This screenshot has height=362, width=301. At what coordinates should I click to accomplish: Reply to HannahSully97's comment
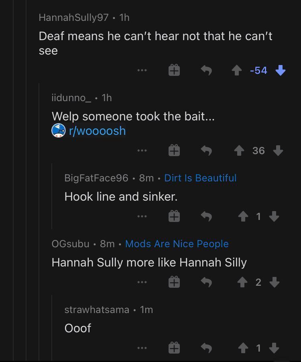pyautogui.click(x=206, y=71)
